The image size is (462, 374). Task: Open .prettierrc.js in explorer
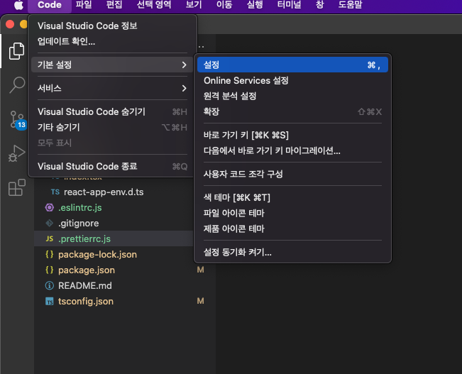(84, 238)
